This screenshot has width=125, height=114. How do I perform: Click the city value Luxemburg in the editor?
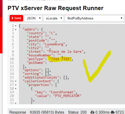coord(54,44)
